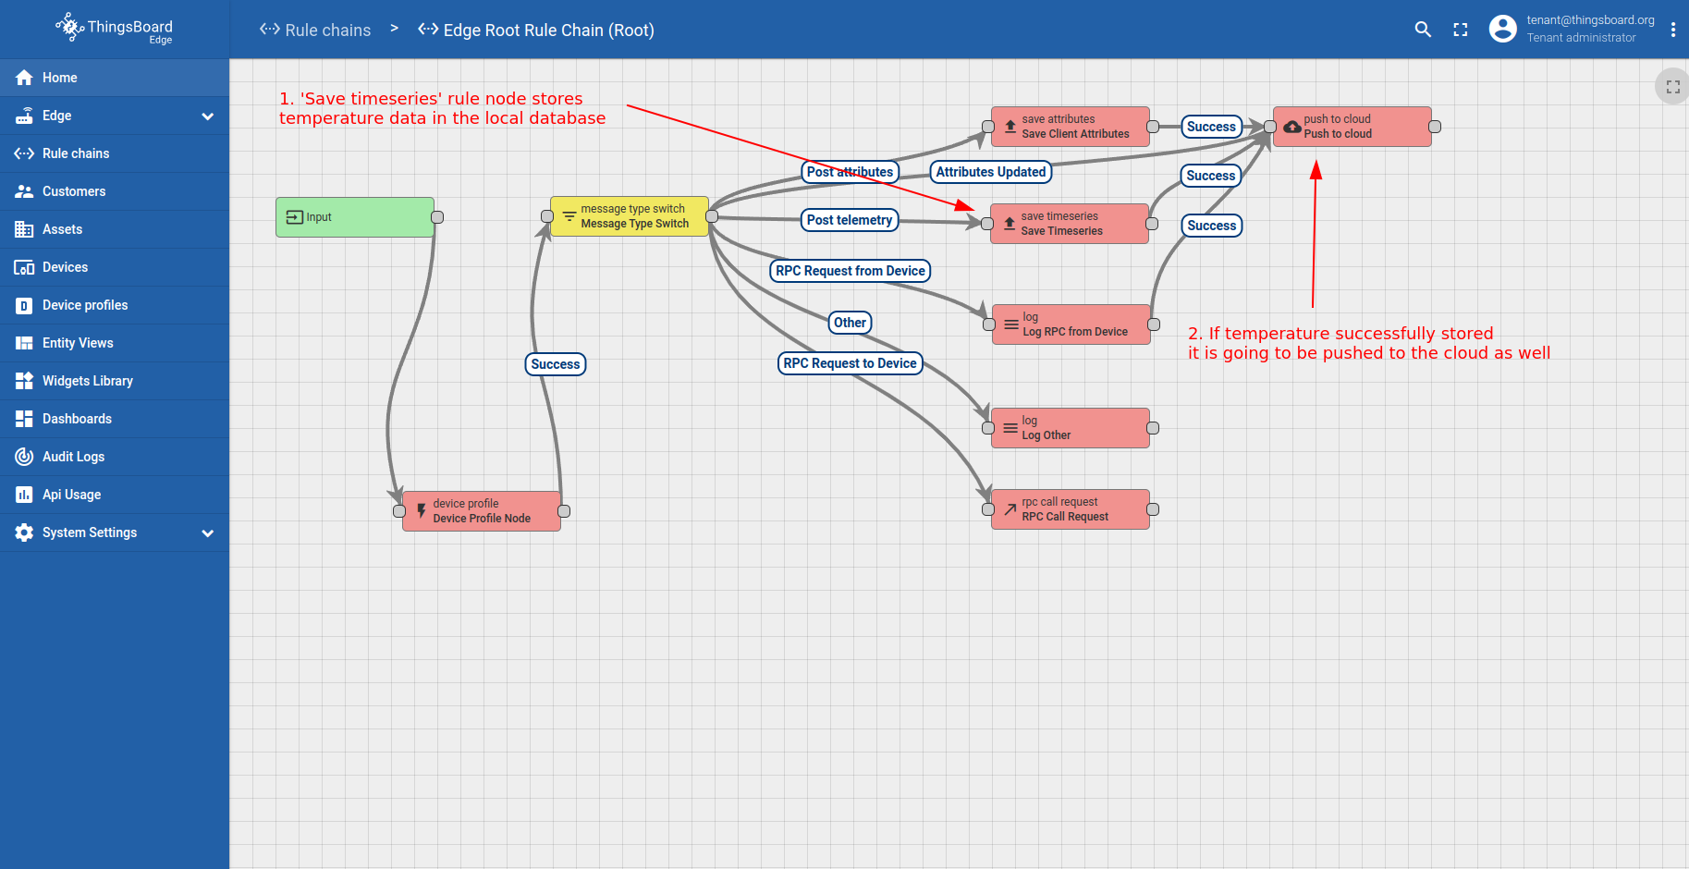Click the upload icon on Save Timeseries node
1689x869 pixels.
(1010, 224)
